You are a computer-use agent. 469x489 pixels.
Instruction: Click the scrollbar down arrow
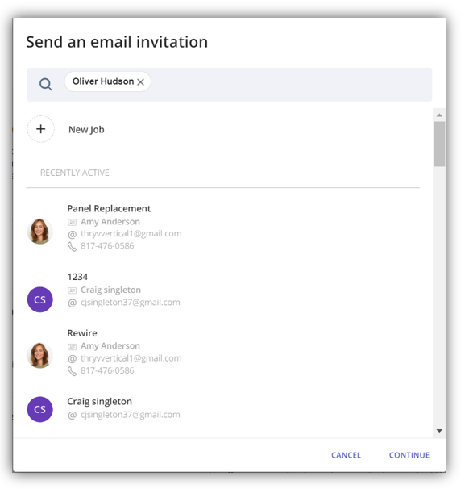(x=439, y=431)
